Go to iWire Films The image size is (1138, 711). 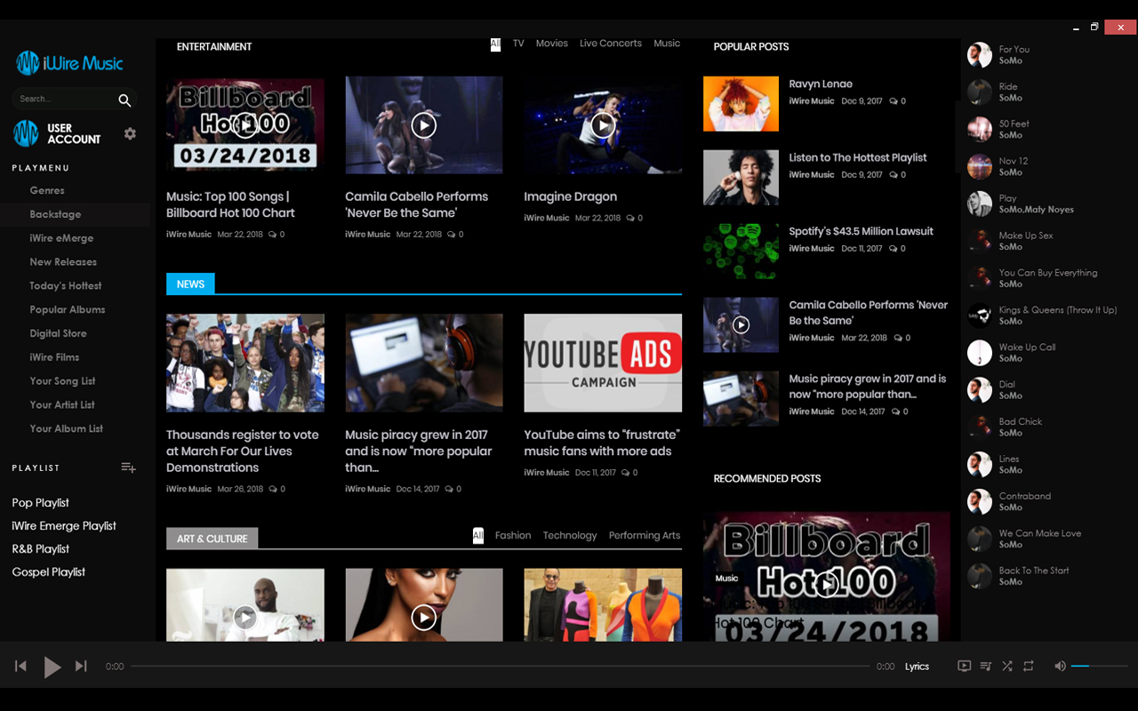pos(54,357)
